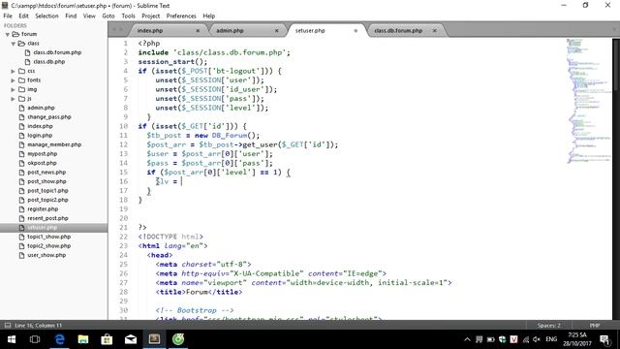Change indentation via Spaces: 2

click(549, 326)
